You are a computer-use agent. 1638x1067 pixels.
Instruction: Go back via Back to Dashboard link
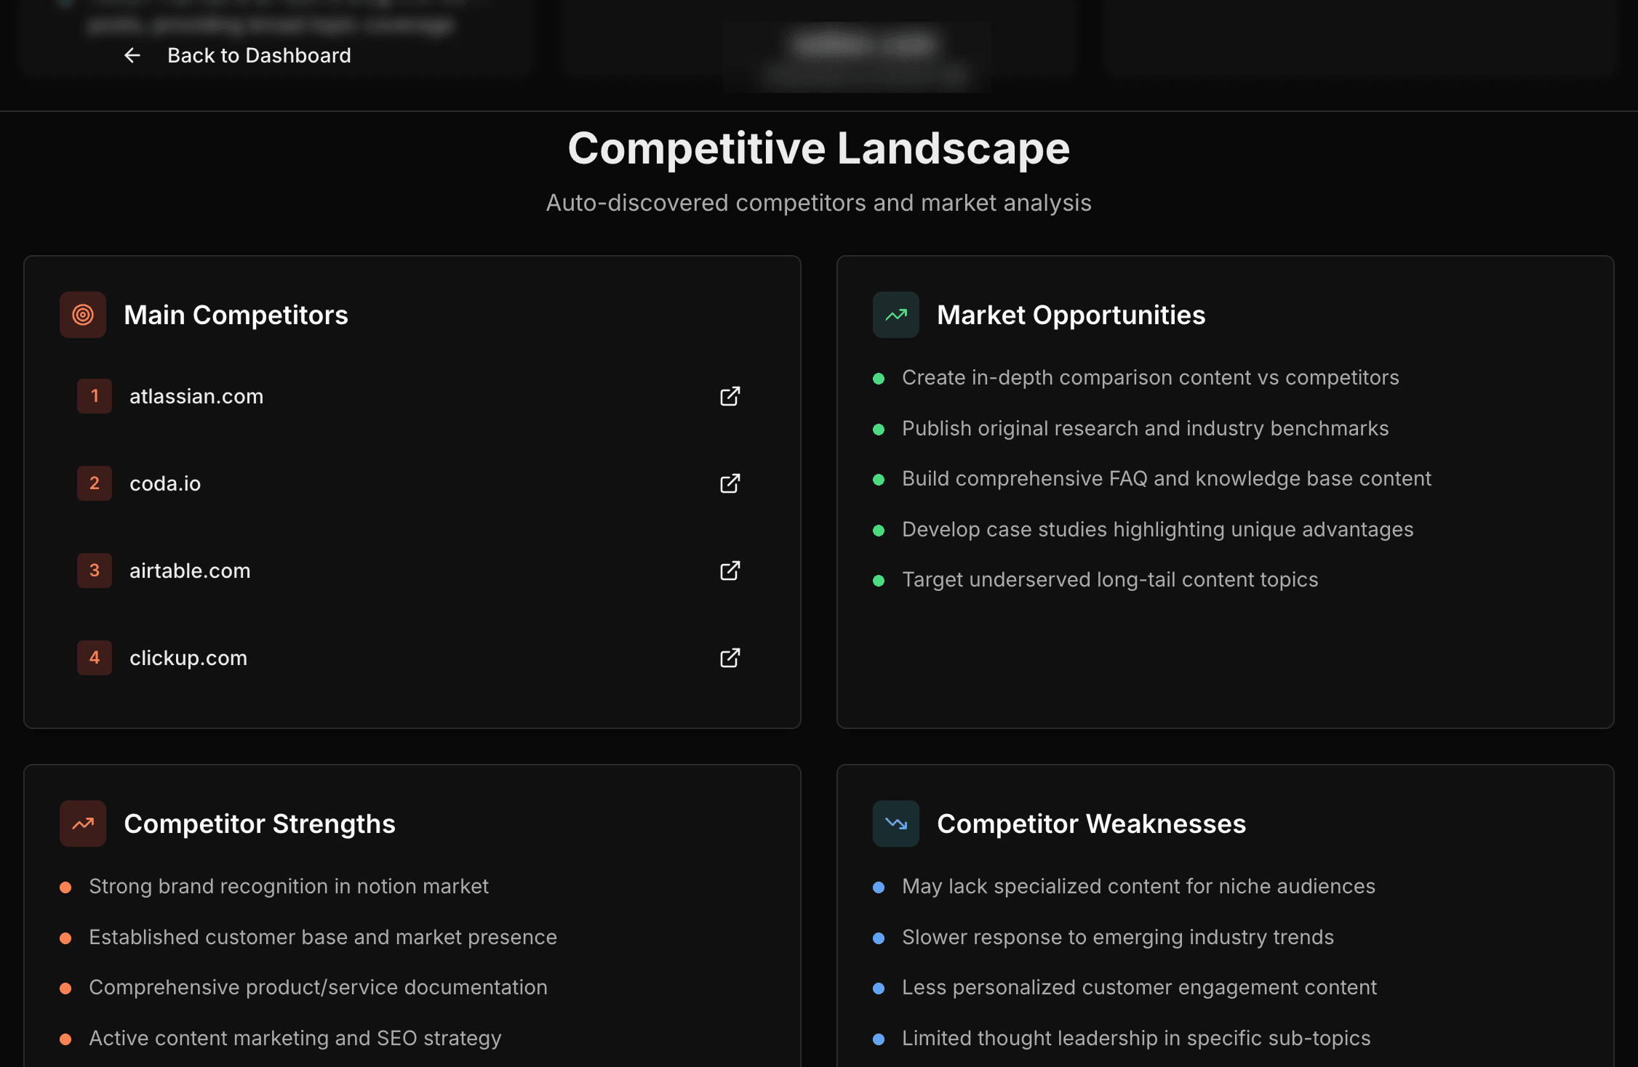click(259, 55)
